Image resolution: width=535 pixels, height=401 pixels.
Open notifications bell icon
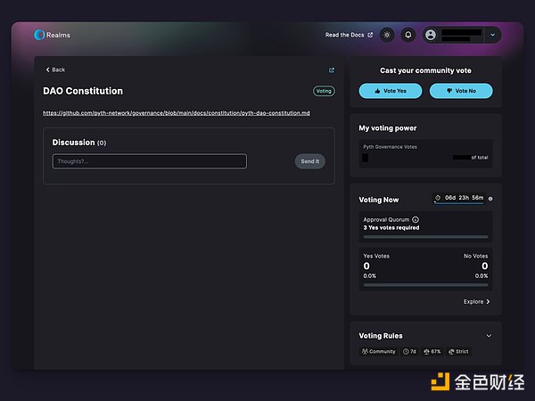point(408,35)
